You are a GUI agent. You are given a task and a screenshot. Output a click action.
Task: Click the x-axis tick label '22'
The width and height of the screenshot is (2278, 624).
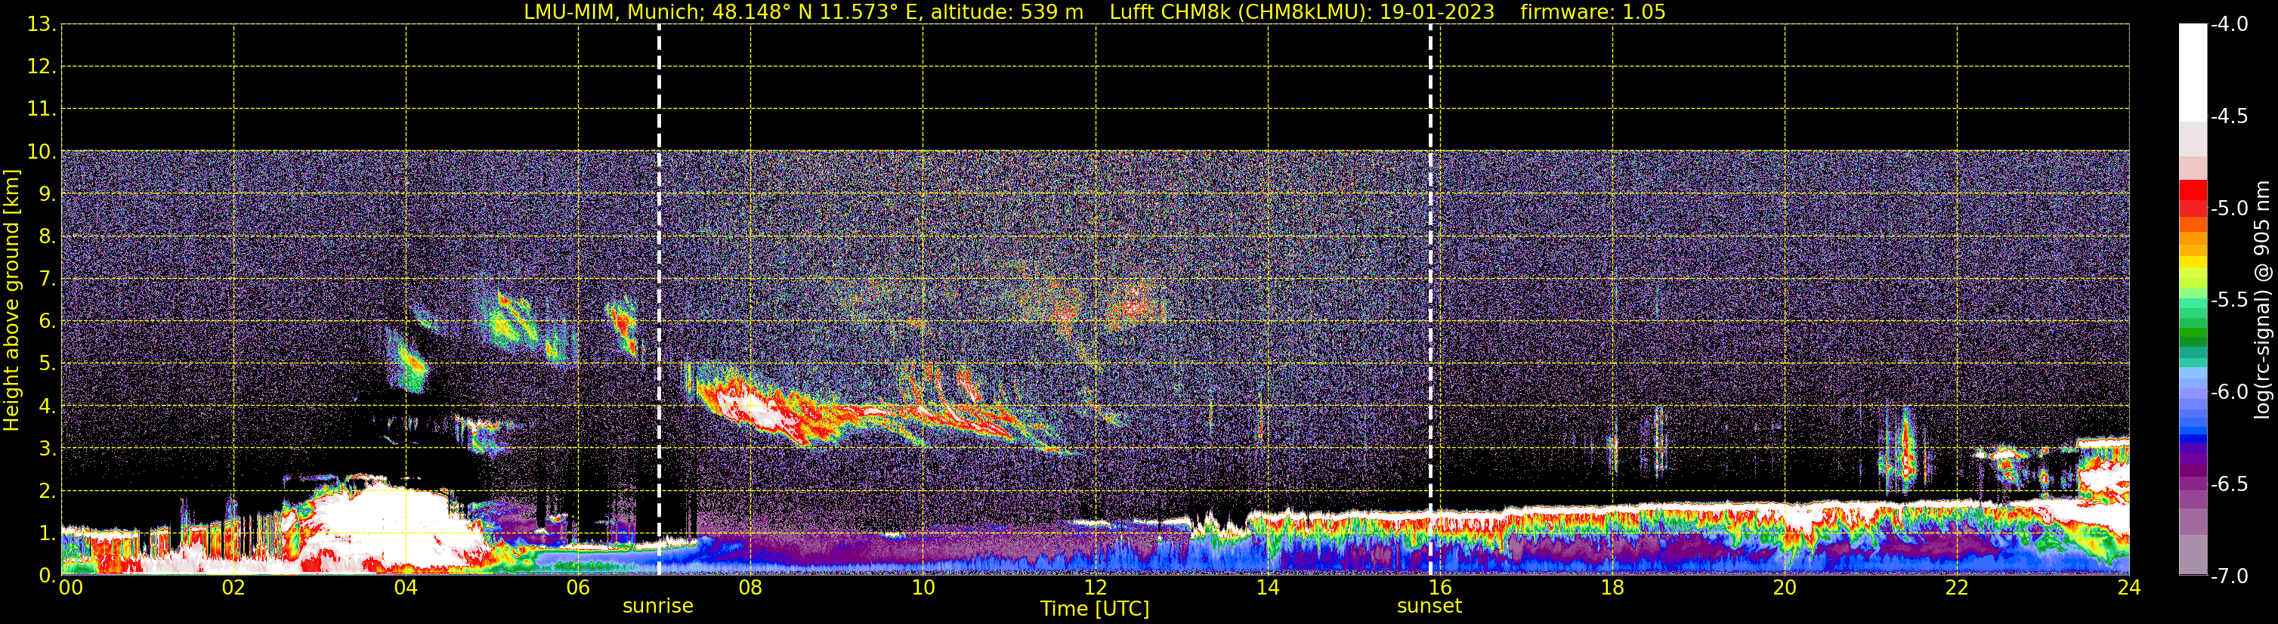pos(1957,588)
